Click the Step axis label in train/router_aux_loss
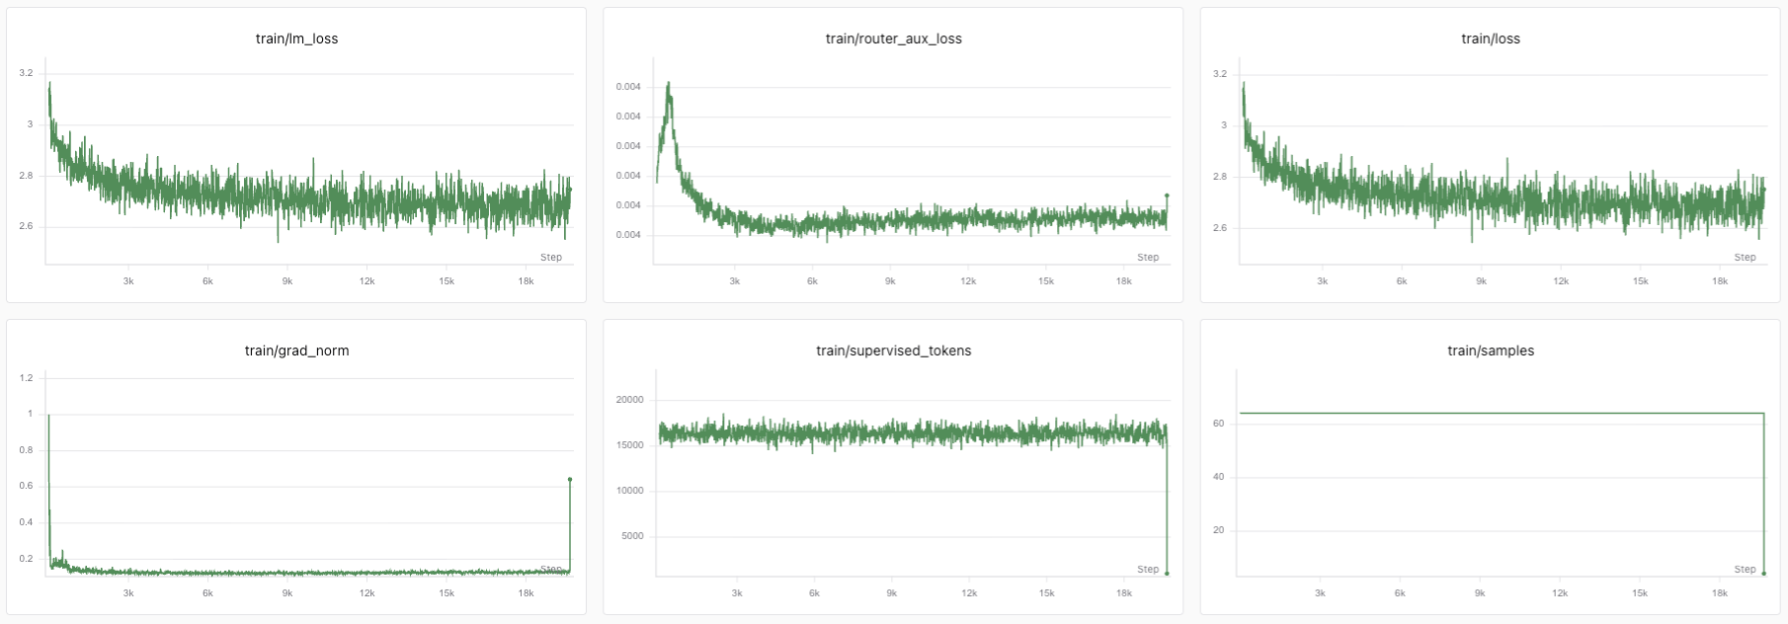The height and width of the screenshot is (624, 1788). pyautogui.click(x=1148, y=257)
